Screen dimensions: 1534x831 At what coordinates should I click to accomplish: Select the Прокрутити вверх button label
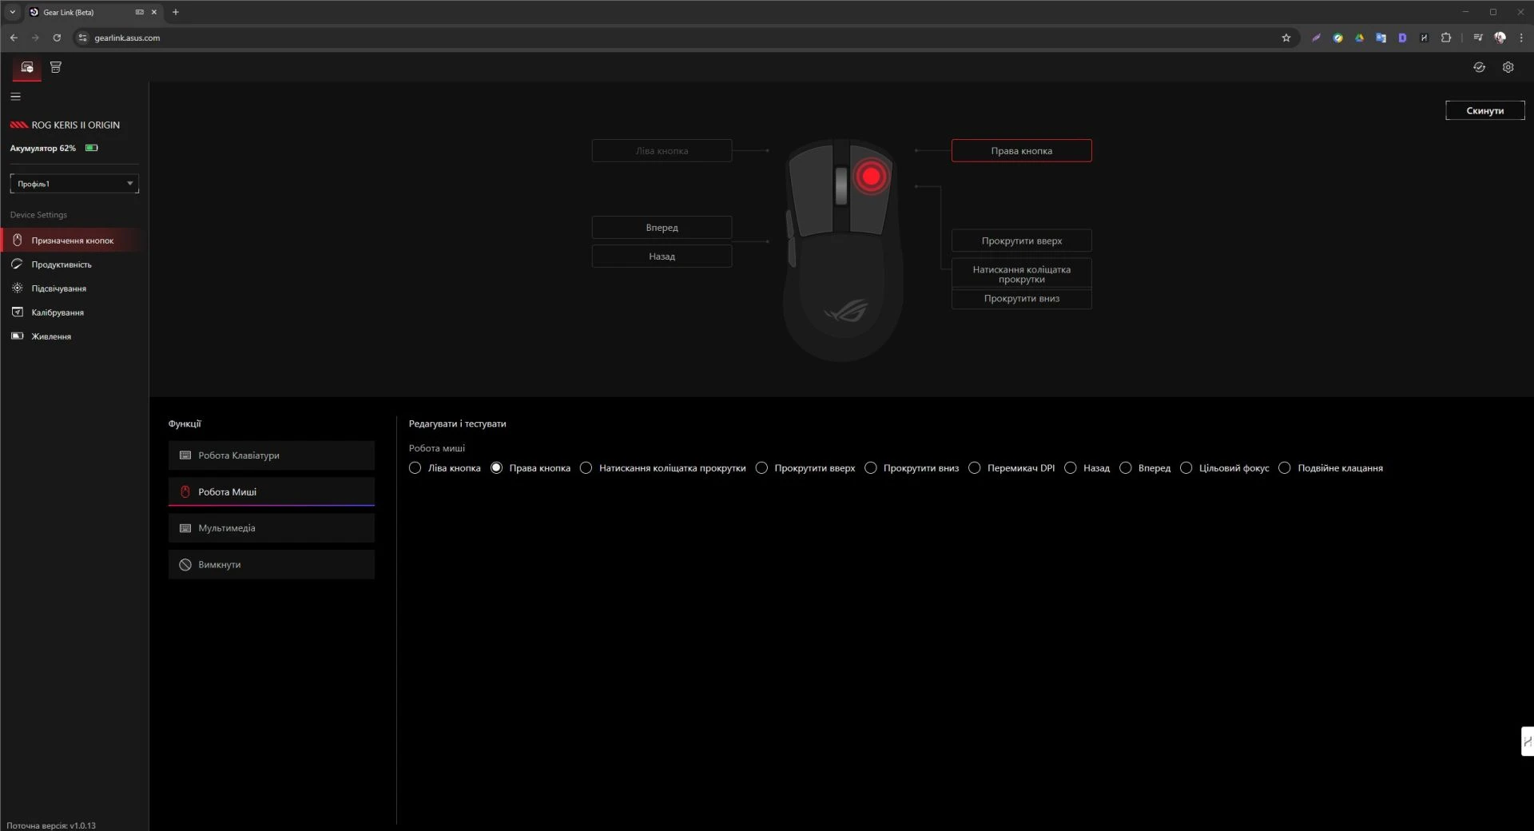pyautogui.click(x=1021, y=241)
